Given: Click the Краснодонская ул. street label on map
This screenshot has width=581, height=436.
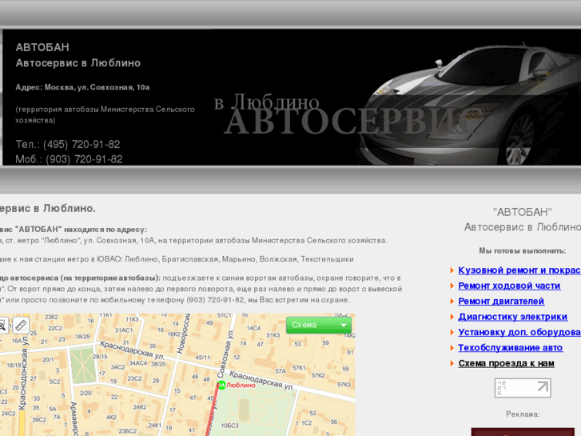Looking at the screenshot, I should 23,374.
